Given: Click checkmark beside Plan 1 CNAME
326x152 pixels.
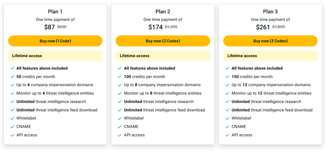Looking at the screenshot, I should coord(12,127).
